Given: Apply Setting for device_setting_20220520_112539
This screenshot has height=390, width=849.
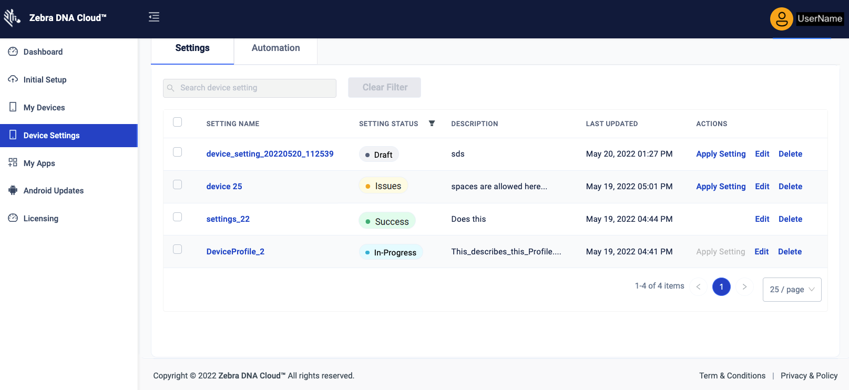Looking at the screenshot, I should point(721,154).
